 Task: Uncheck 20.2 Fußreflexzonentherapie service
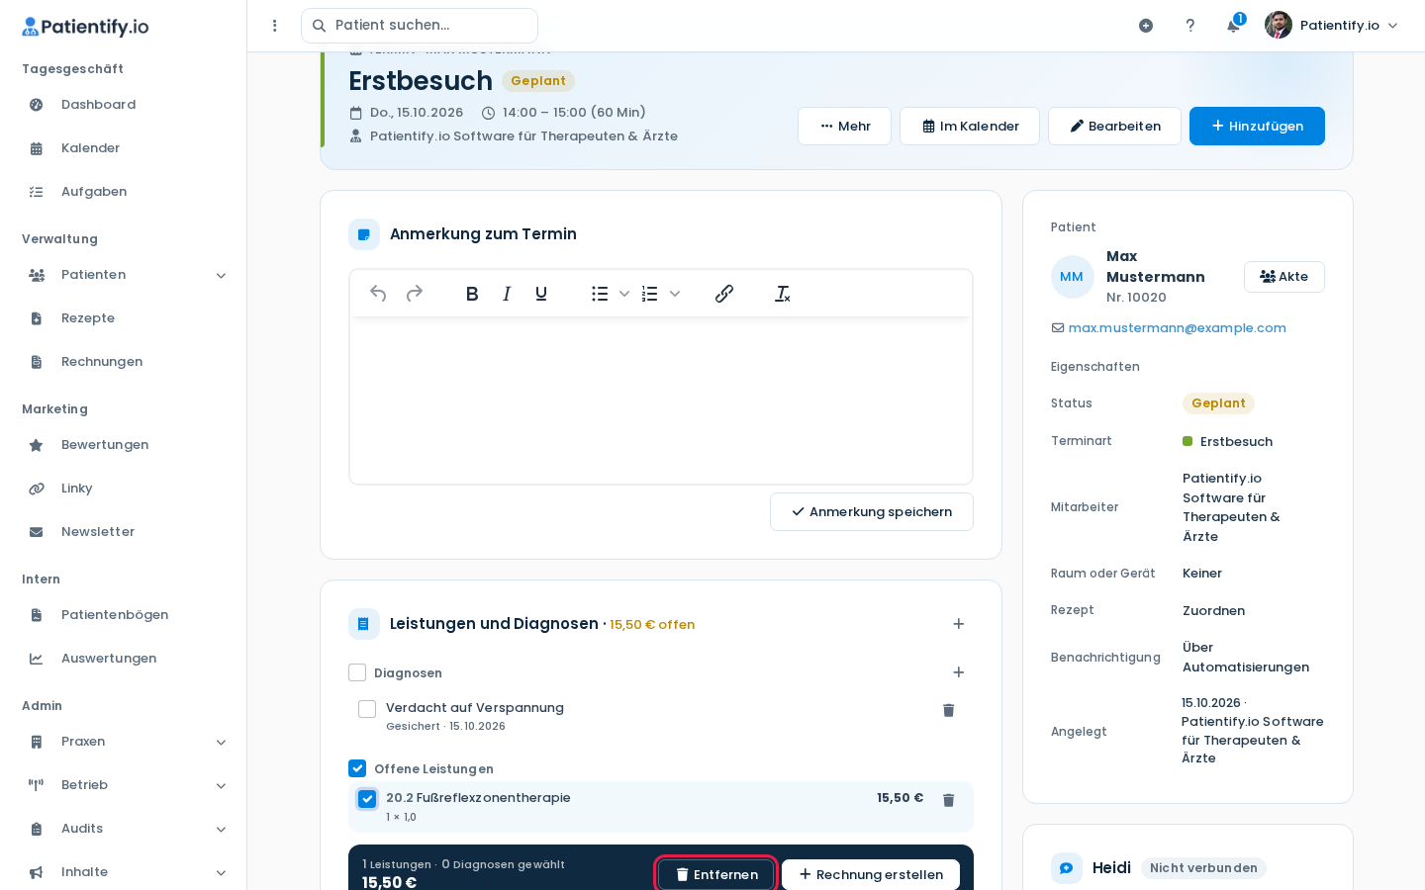point(367,799)
